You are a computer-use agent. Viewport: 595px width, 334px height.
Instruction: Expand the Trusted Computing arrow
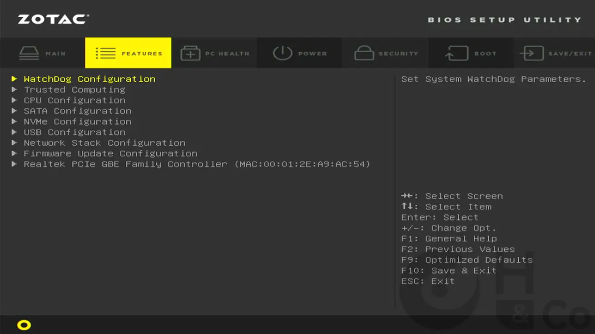[x=15, y=89]
